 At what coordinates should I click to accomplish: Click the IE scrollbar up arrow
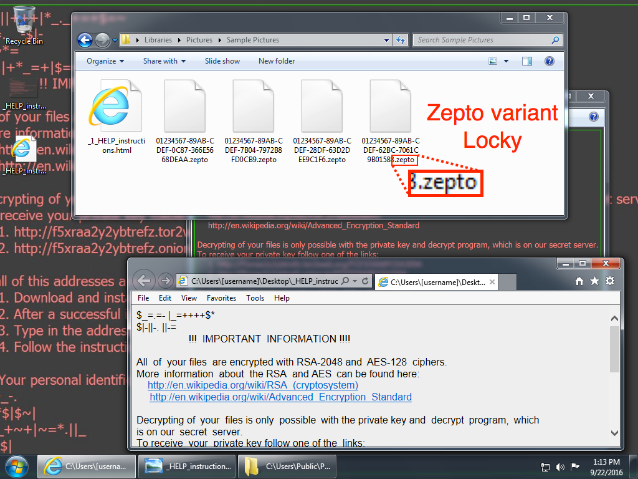tap(614, 319)
